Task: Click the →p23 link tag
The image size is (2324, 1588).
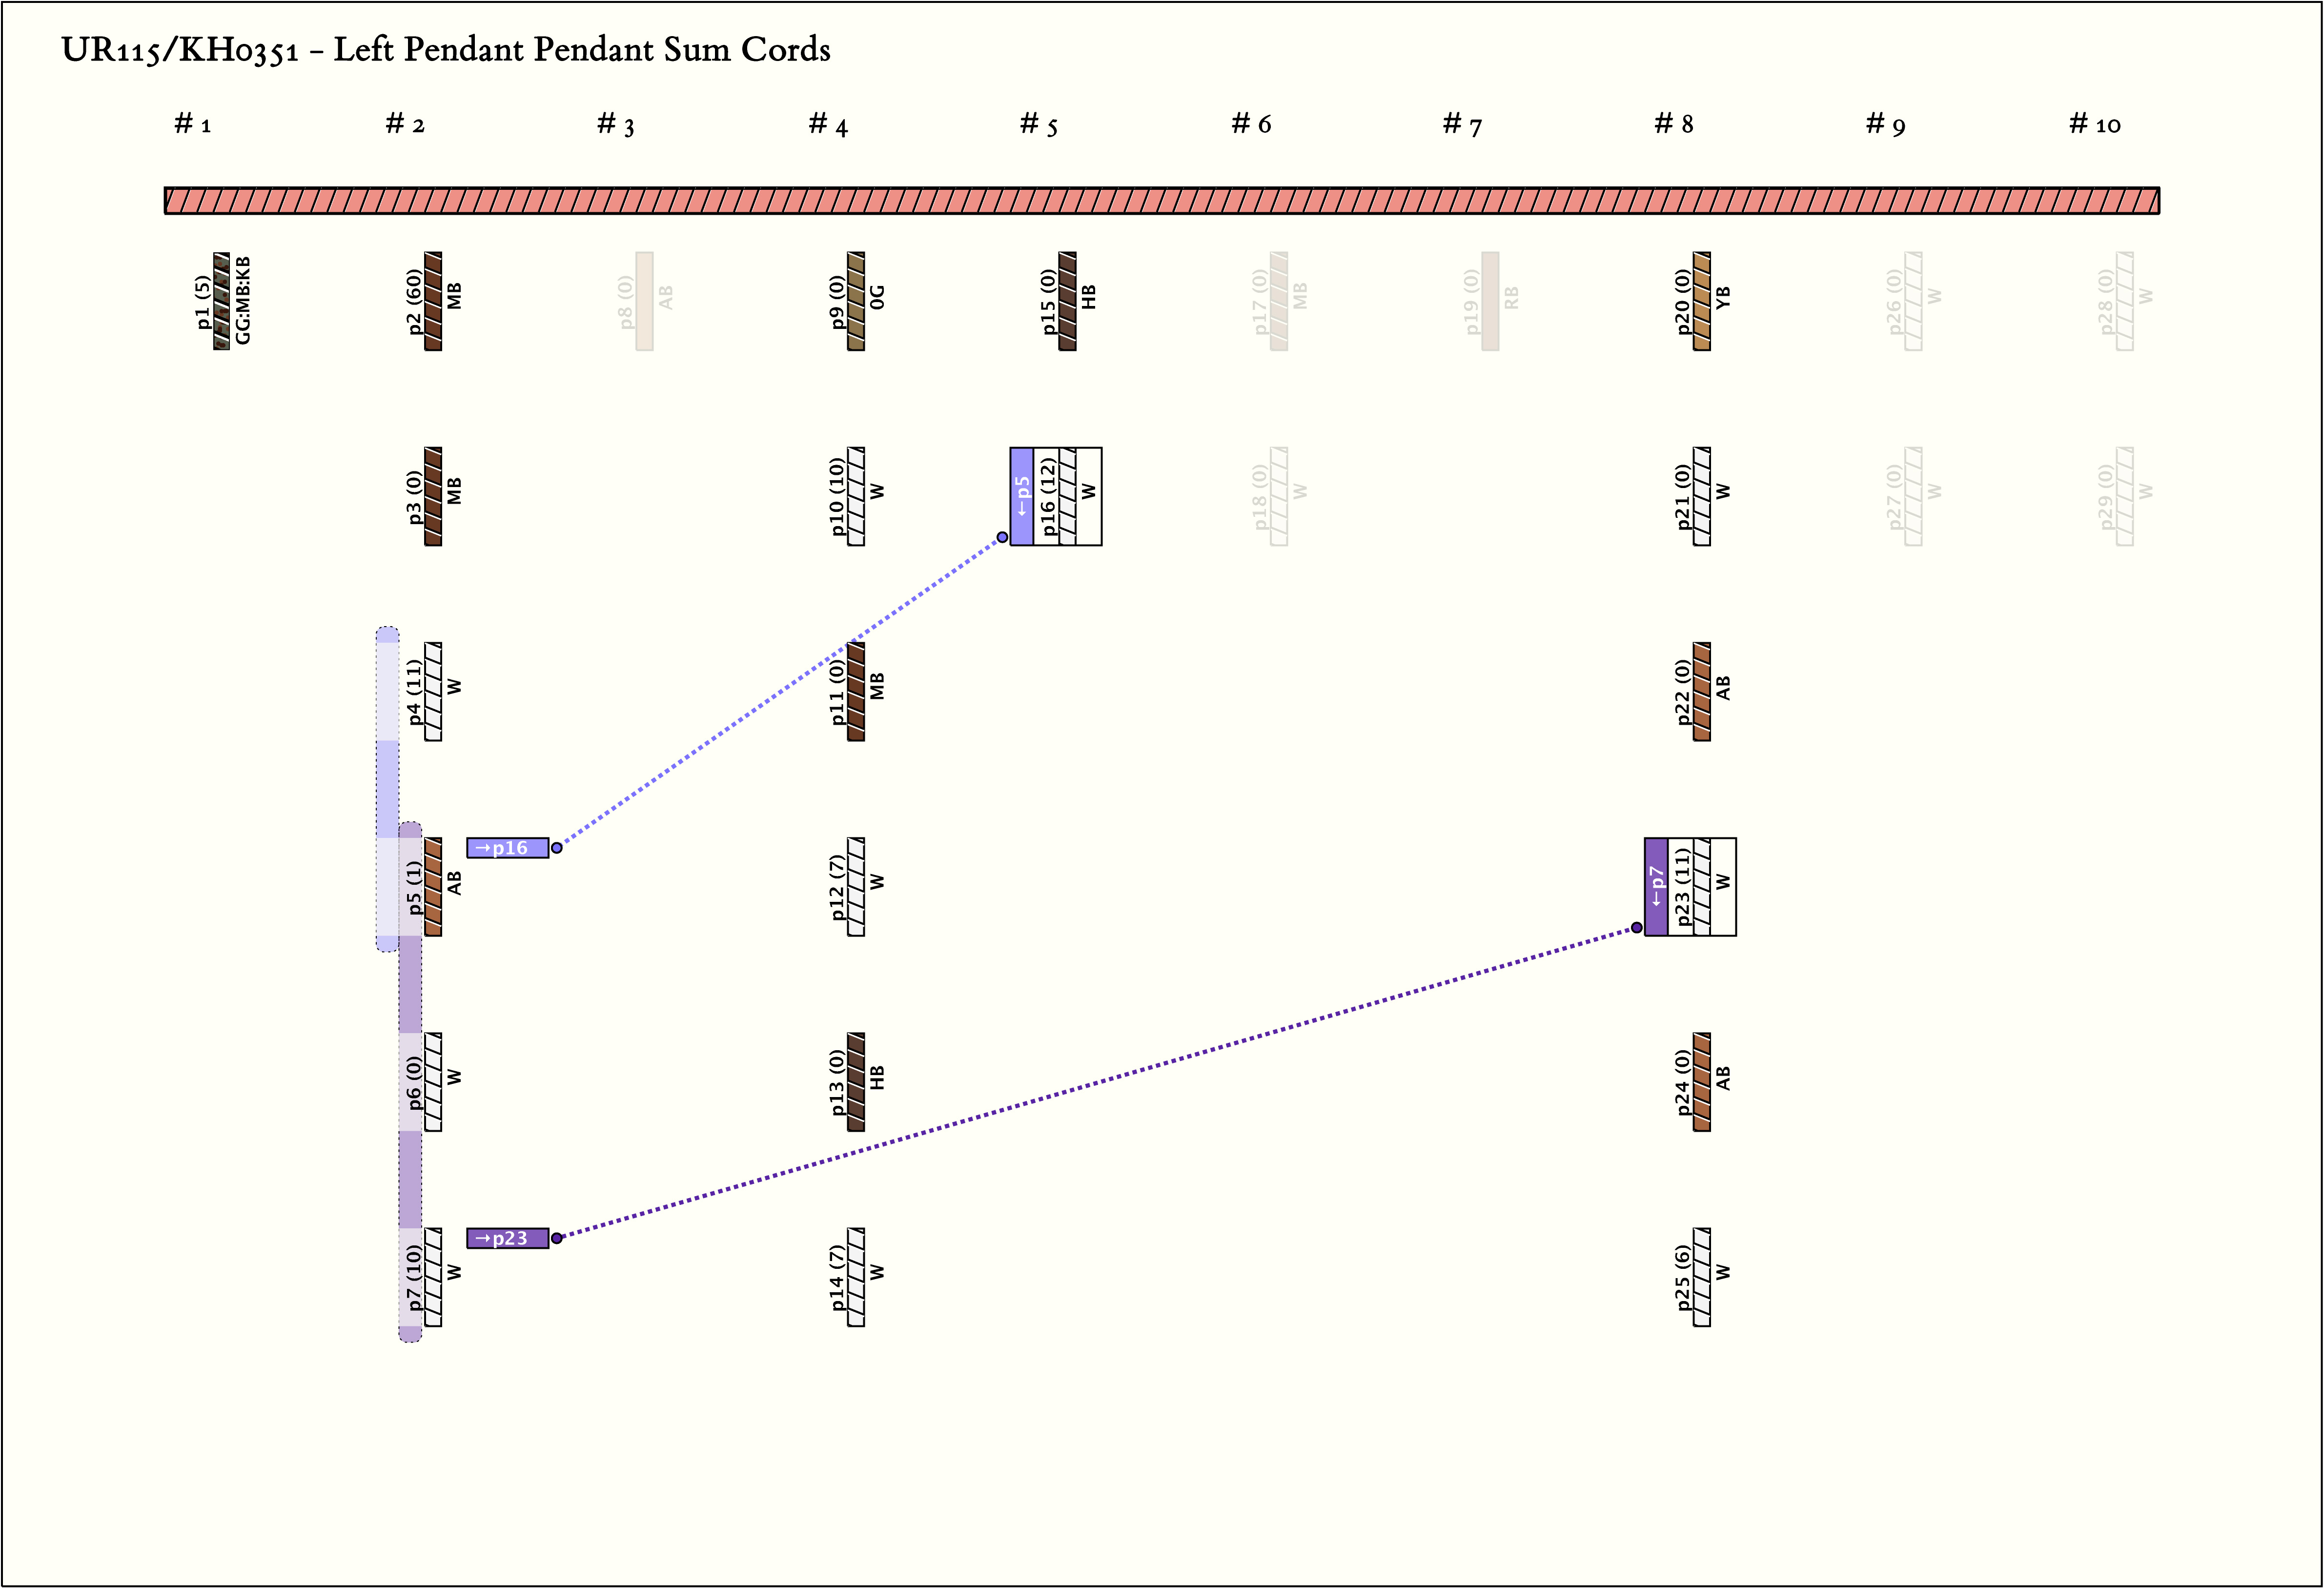Action: click(x=507, y=1238)
